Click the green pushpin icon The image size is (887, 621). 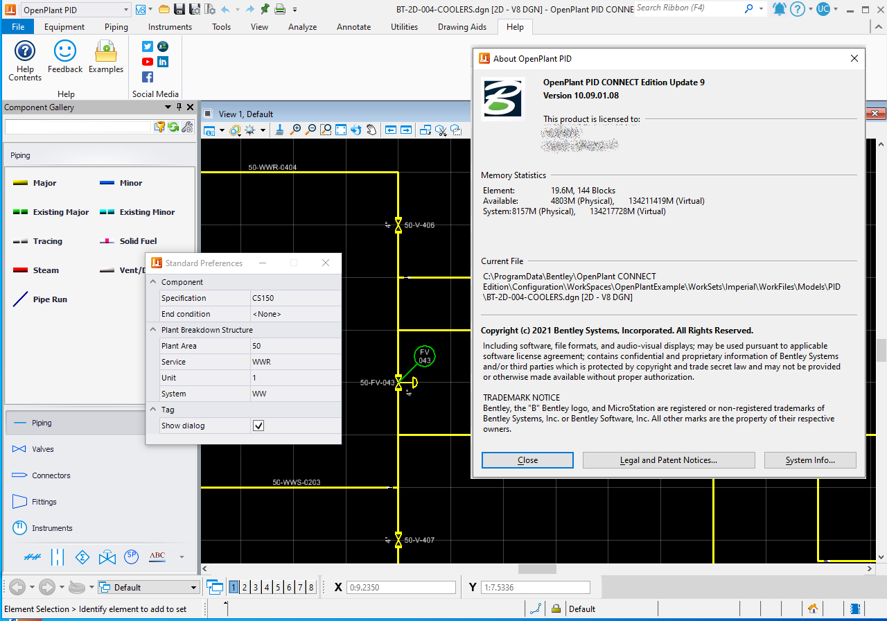(265, 9)
